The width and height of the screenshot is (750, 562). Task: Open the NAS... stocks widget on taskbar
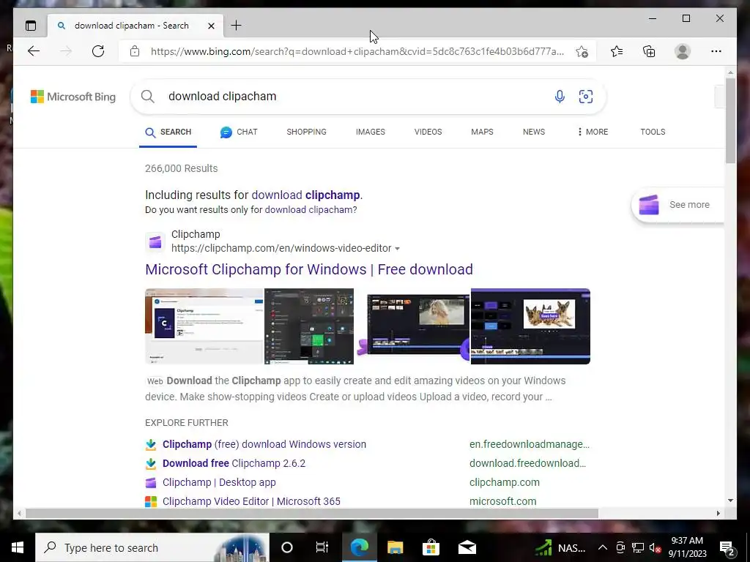click(560, 547)
